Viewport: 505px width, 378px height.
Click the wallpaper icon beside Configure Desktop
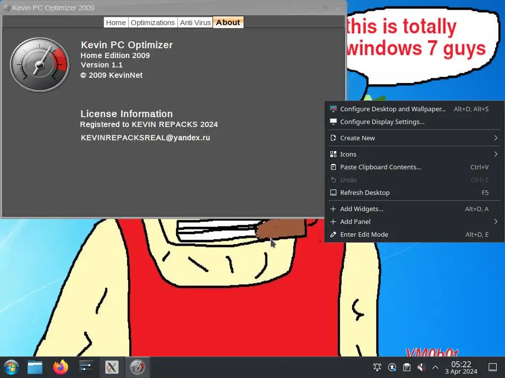click(x=333, y=109)
